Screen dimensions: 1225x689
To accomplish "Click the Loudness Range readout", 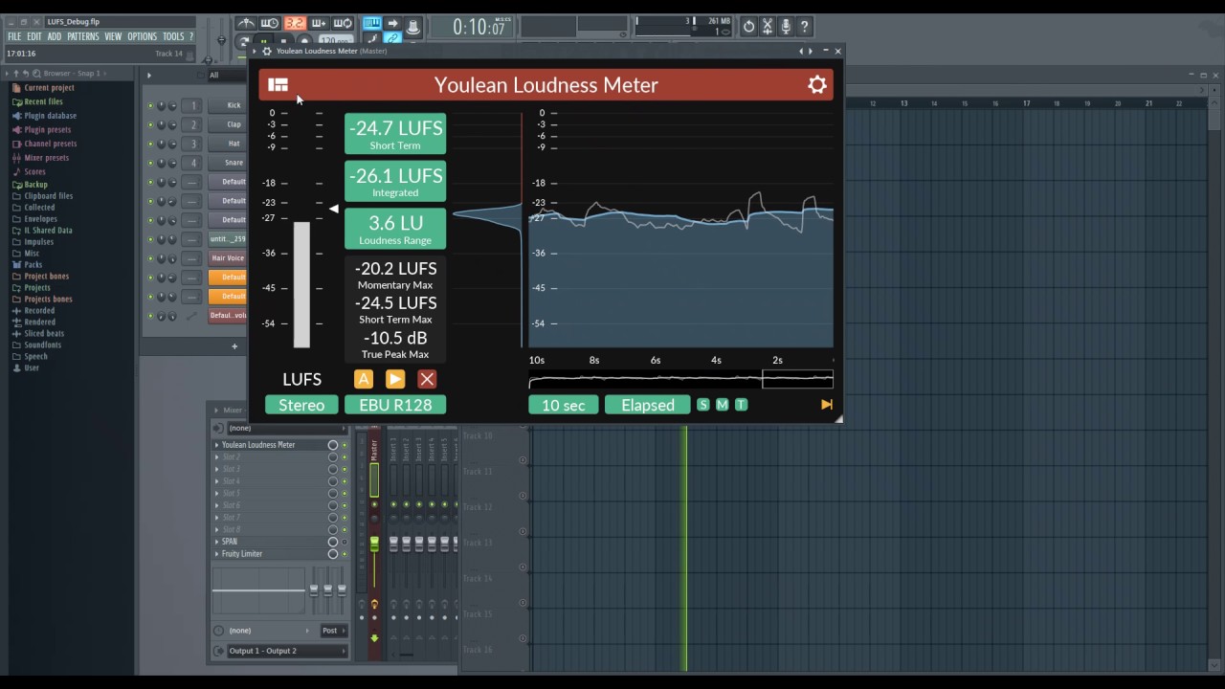I will [395, 229].
